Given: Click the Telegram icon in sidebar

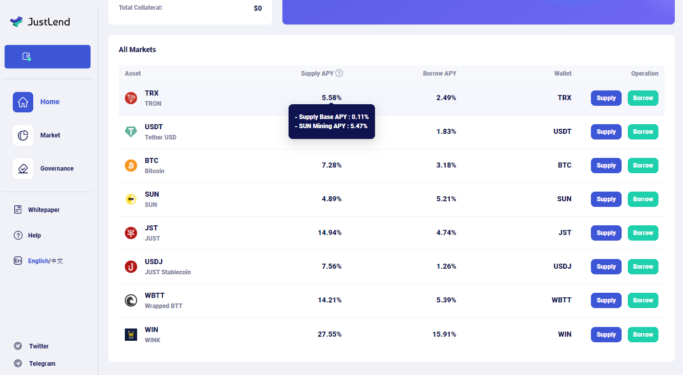Looking at the screenshot, I should (x=18, y=364).
